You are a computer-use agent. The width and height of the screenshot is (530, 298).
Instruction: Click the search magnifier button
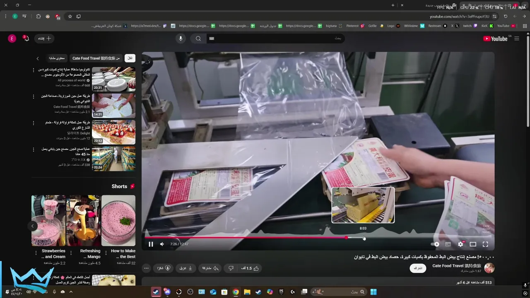(198, 38)
